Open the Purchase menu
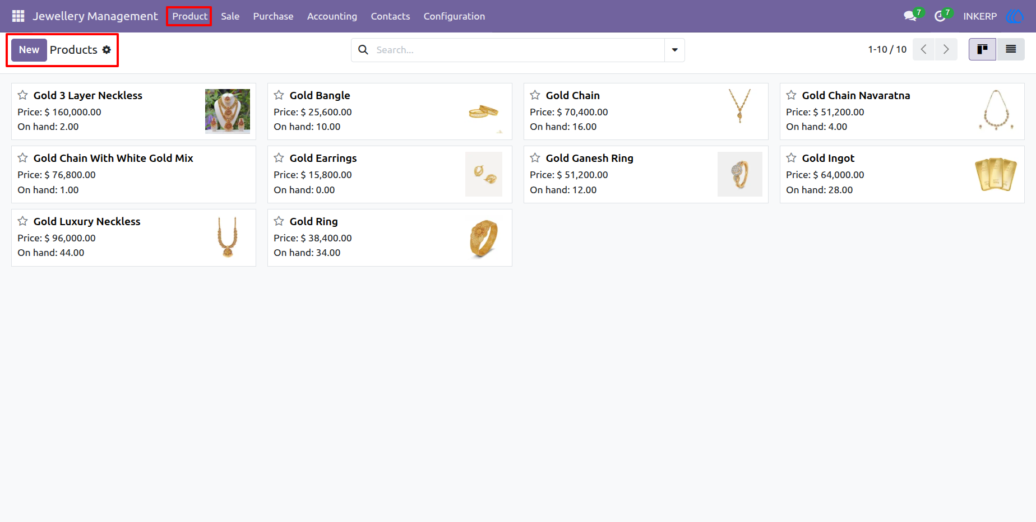1036x522 pixels. click(273, 16)
